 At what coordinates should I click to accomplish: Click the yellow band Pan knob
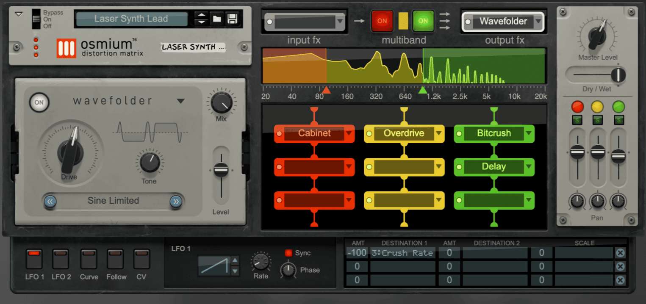[598, 201]
